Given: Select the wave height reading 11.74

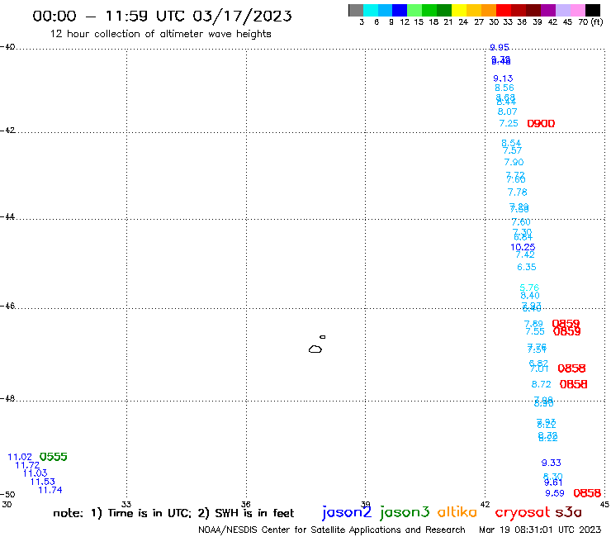Looking at the screenshot, I should point(50,490).
